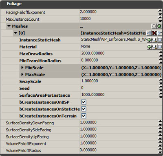Use selected asset green arrow for InstanceStaticMesh
Image resolution: width=163 pixels, height=156 pixels.
click(150, 40)
